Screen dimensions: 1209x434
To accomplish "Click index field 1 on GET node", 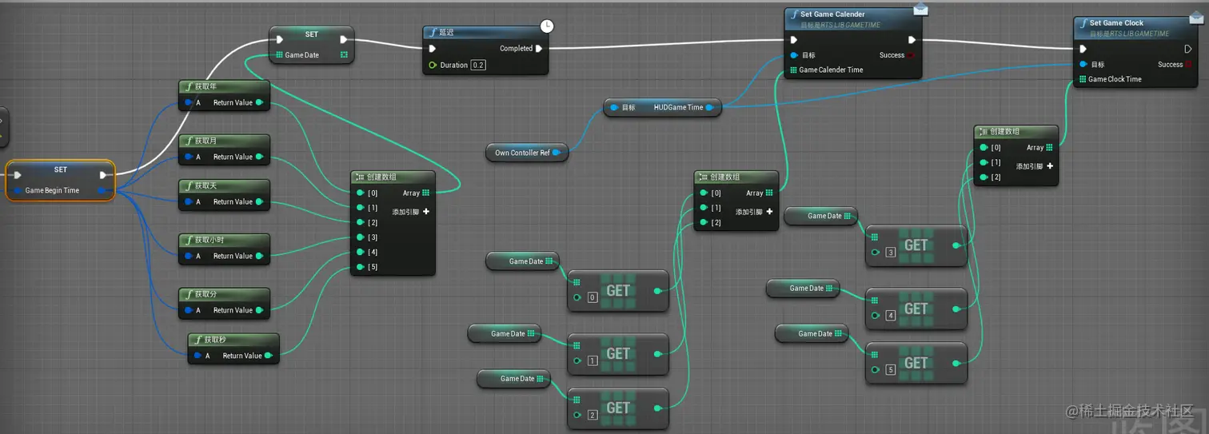I will coord(593,360).
